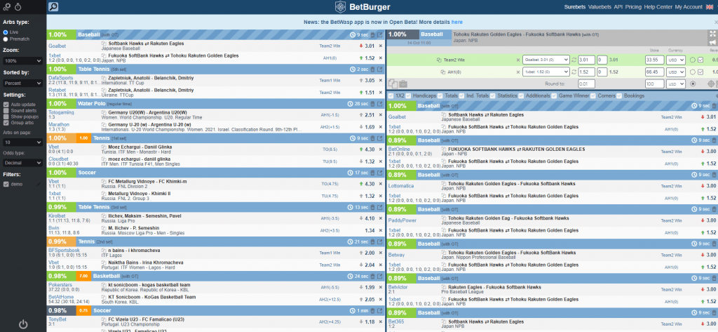The image size is (718, 332).
Task: Open the Water Polo arb in new window icon
Action: point(379,104)
